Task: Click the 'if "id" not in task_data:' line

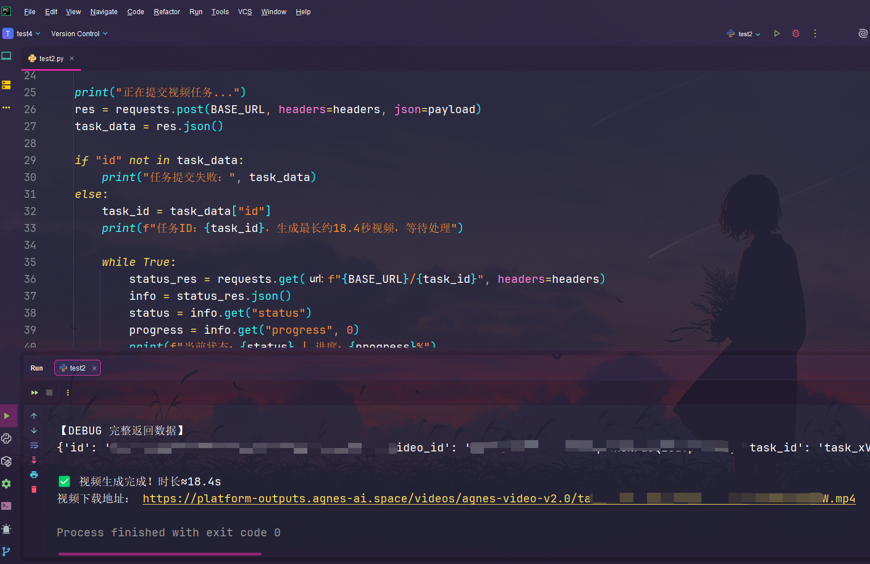Action: pos(159,160)
